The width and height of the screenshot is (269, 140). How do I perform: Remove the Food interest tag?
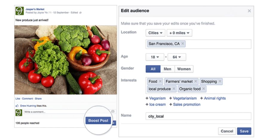(160, 81)
